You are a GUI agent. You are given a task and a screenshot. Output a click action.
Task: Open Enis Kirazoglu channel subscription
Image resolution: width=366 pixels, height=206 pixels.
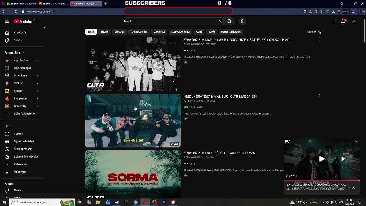tap(22, 68)
